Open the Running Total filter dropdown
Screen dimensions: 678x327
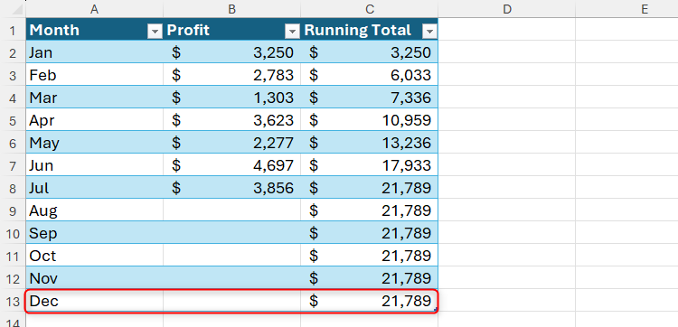tap(429, 31)
